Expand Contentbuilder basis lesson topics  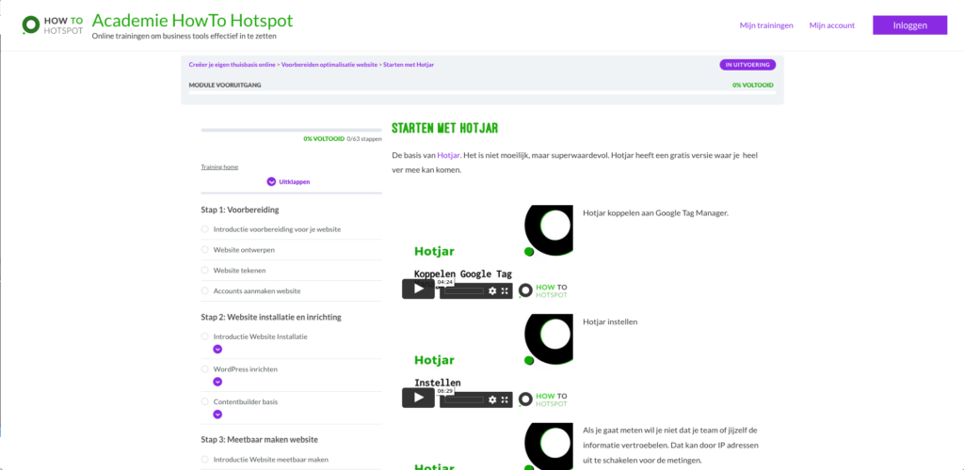(x=217, y=414)
